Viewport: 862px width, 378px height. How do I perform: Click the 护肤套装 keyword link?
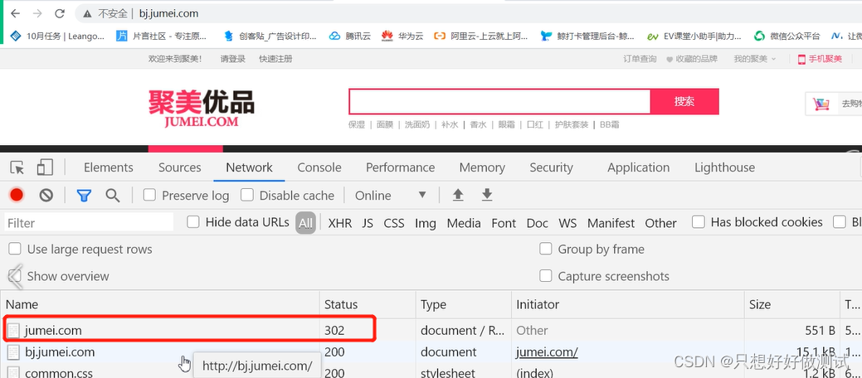(572, 124)
